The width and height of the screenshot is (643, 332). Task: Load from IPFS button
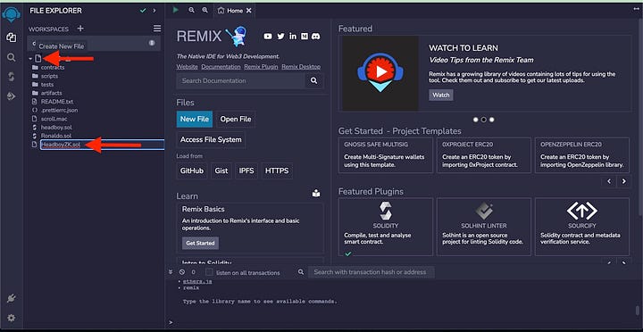(246, 170)
